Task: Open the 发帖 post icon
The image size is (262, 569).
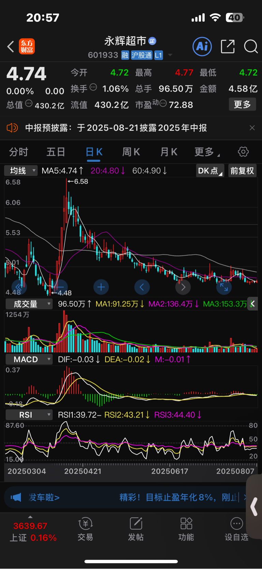Action: (x=135, y=529)
